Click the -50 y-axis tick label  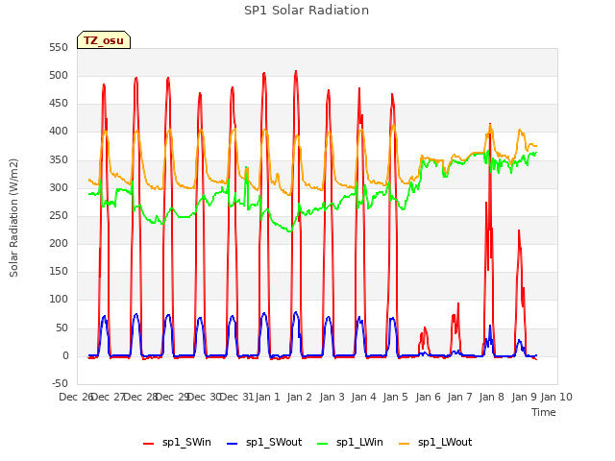point(60,383)
